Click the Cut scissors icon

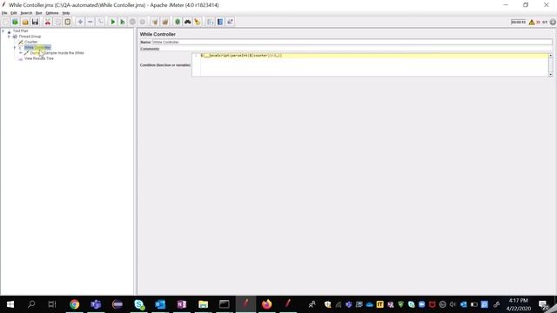tap(48, 22)
